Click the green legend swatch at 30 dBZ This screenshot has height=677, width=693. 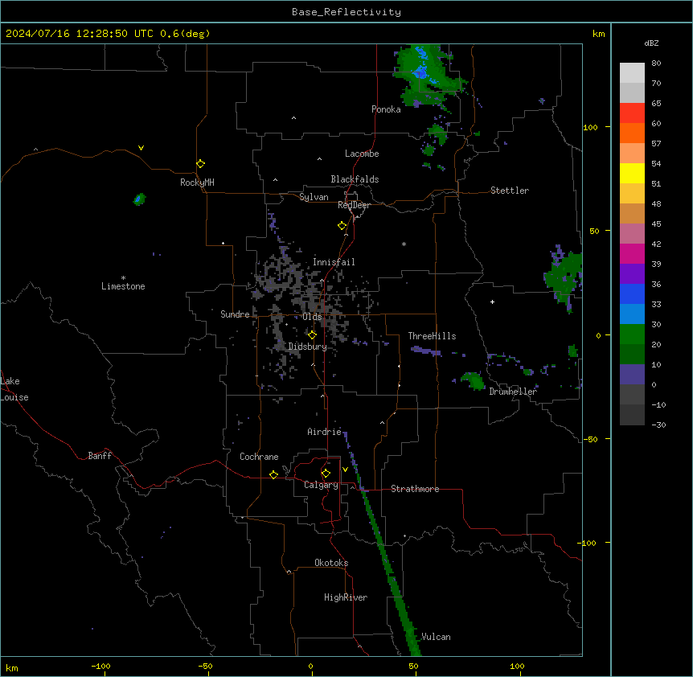tap(632, 334)
